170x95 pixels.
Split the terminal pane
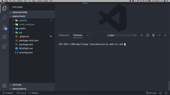pos(148,35)
